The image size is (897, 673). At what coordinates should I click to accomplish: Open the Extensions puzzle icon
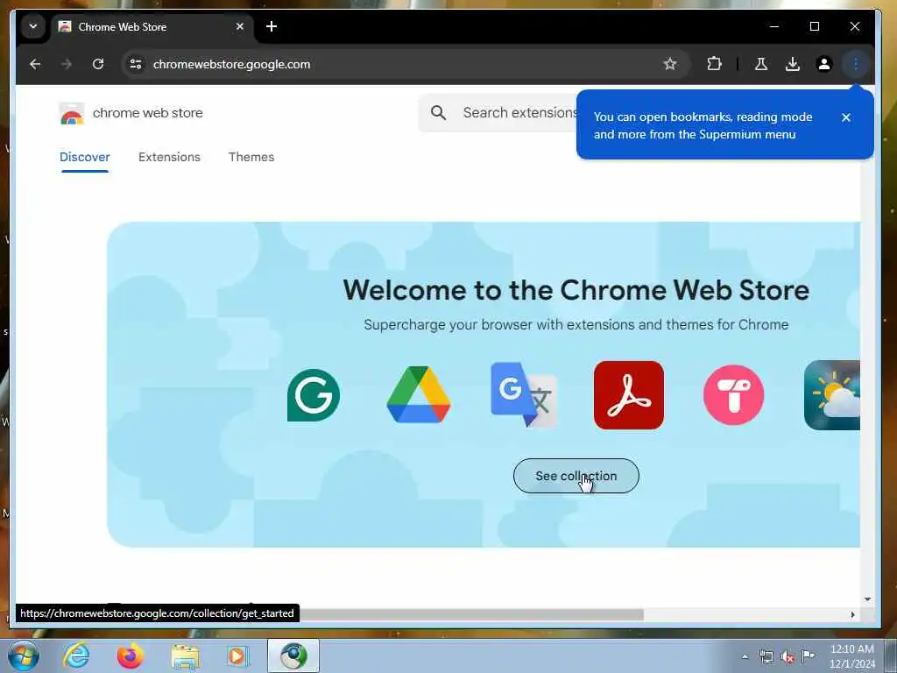714,63
